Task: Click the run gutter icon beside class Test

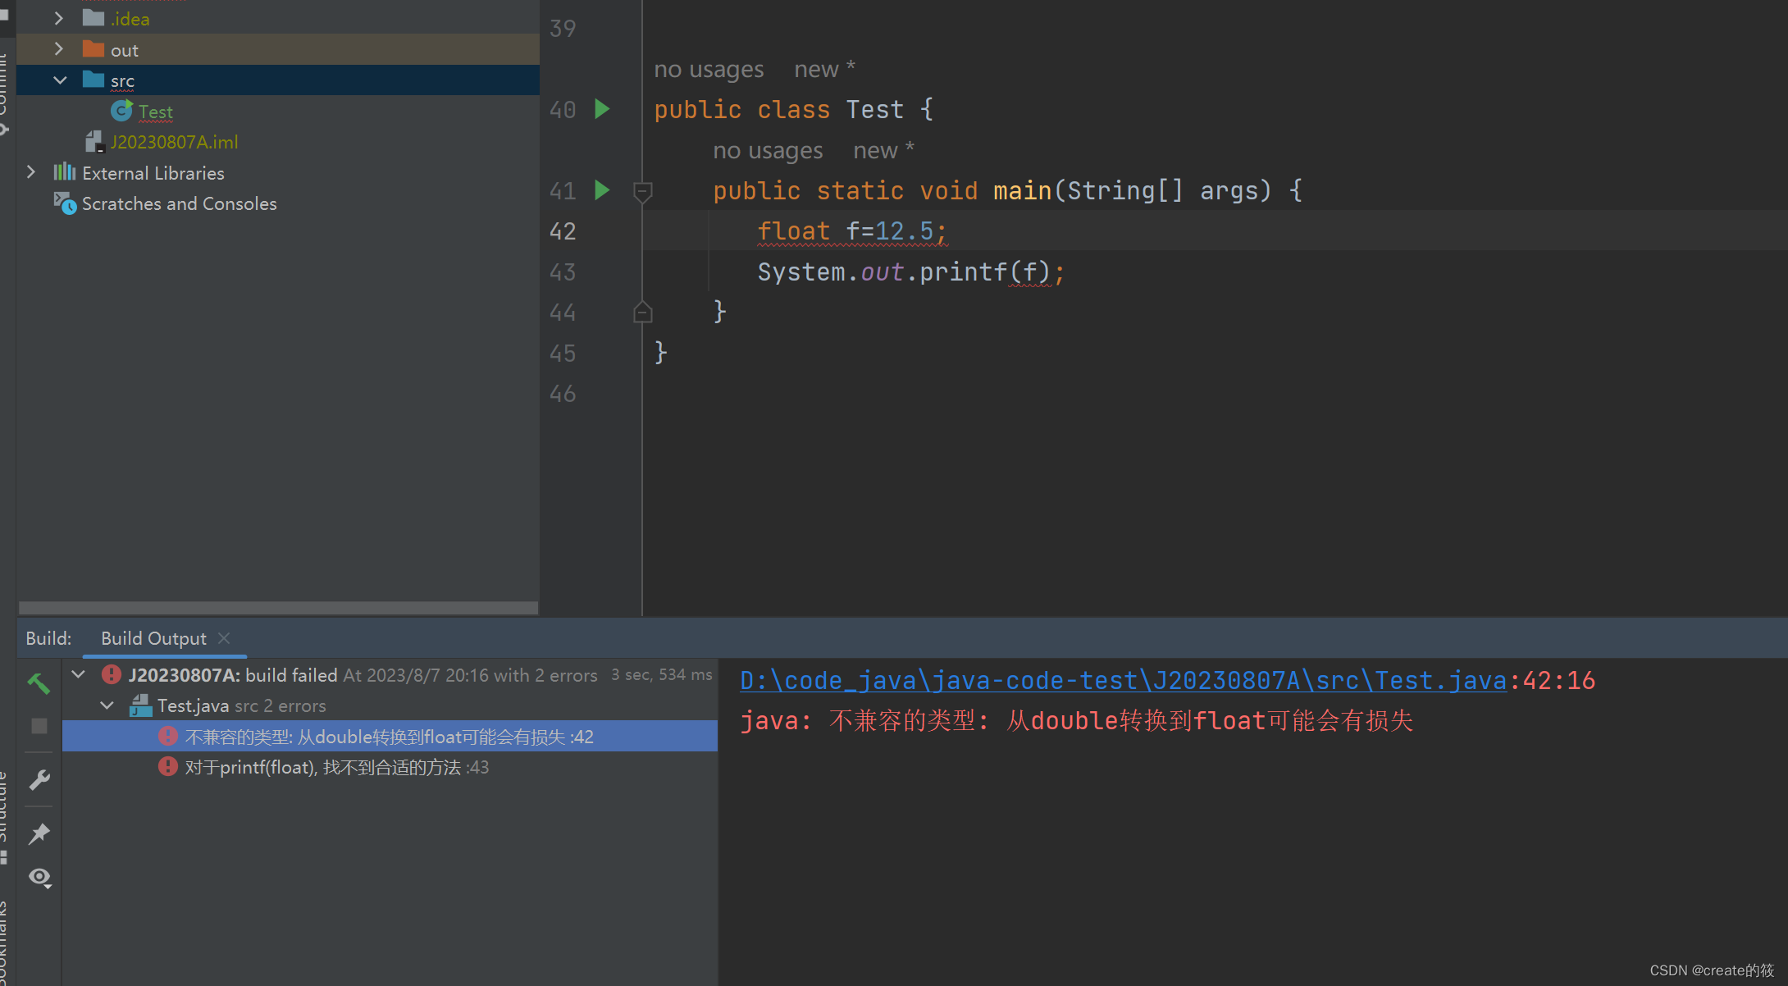Action: [602, 109]
